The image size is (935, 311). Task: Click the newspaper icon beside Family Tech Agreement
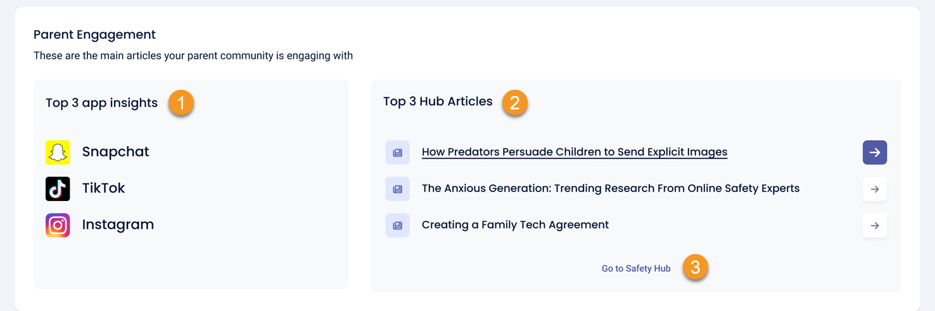pyautogui.click(x=397, y=225)
